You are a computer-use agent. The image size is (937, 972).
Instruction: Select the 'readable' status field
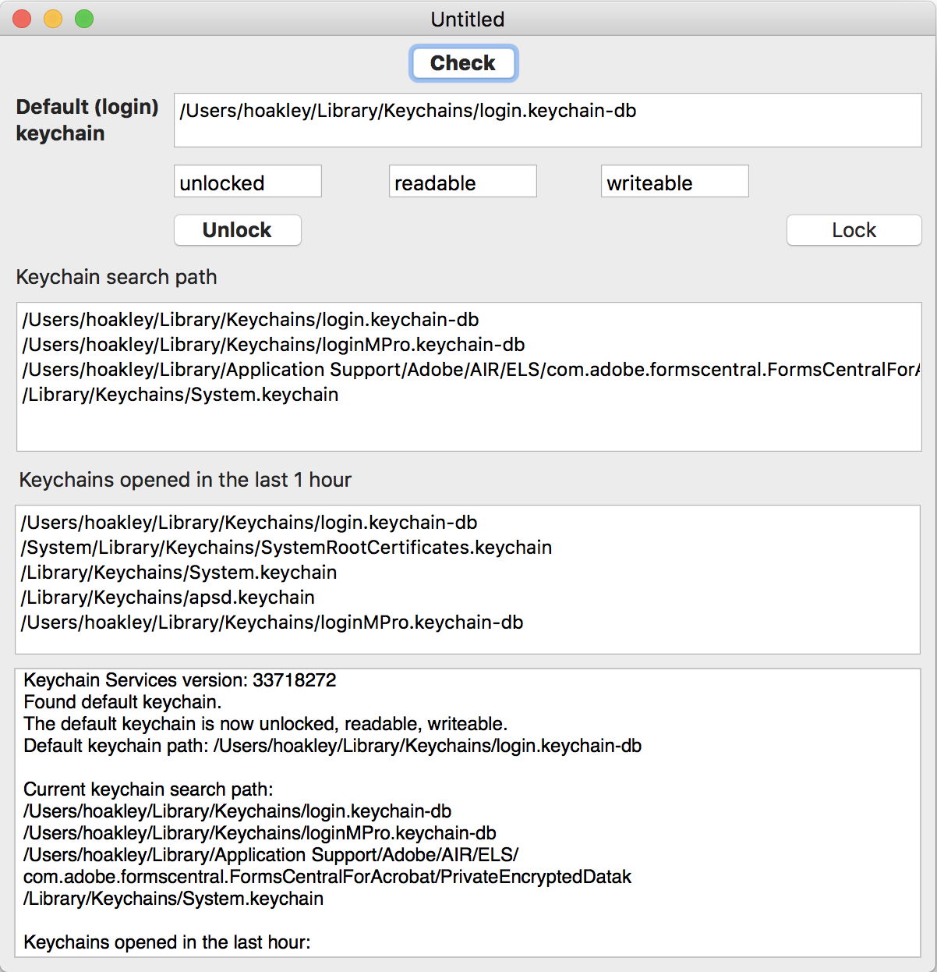tap(462, 181)
